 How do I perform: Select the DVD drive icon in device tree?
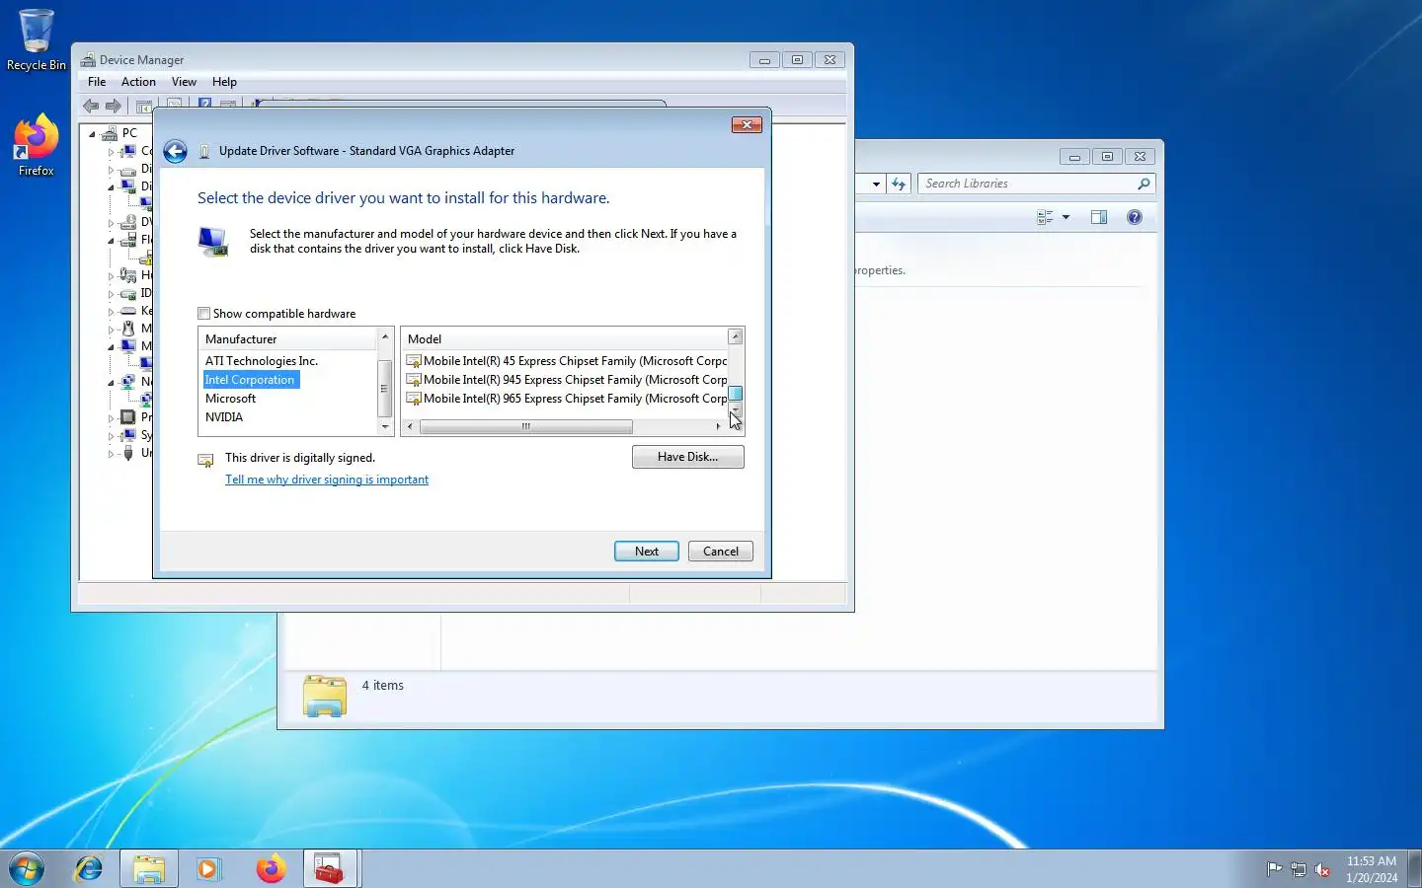pyautogui.click(x=127, y=222)
